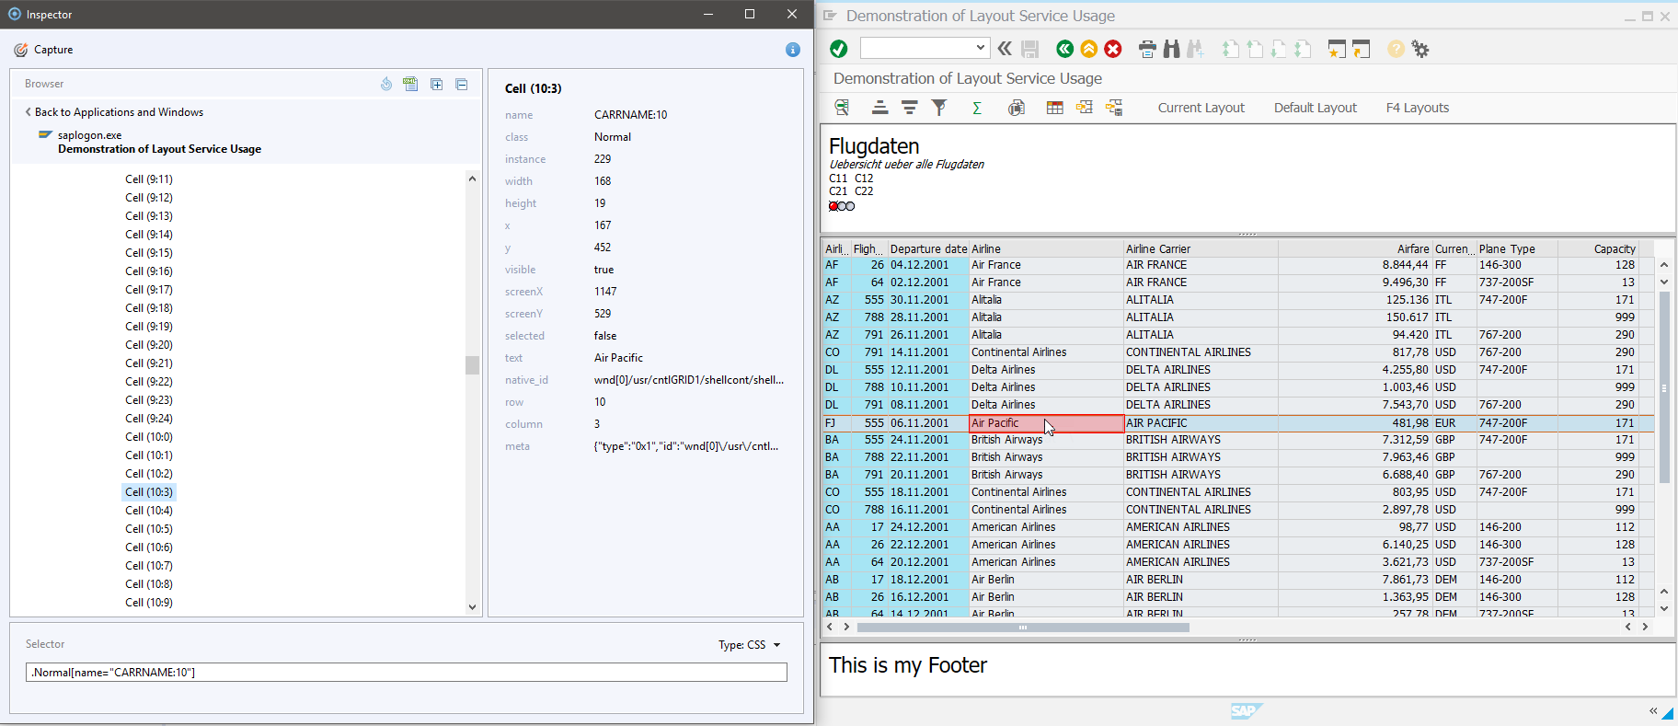This screenshot has height=726, width=1678.
Task: Click the 'AIR BERLIN' carrier cell dated 18.12.2001
Action: pos(1201,580)
